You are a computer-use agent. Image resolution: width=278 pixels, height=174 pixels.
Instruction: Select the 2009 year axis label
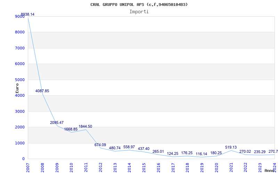point(57,168)
